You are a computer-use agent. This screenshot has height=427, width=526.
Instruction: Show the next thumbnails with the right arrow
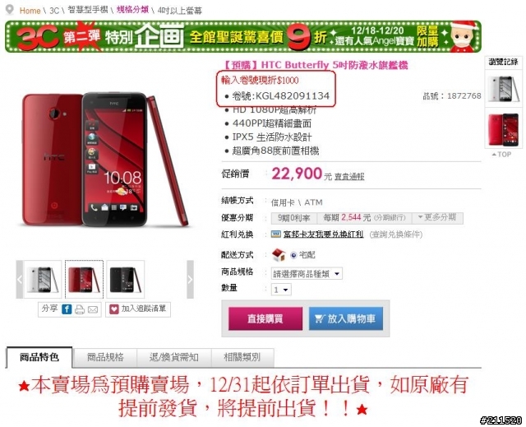click(x=190, y=279)
